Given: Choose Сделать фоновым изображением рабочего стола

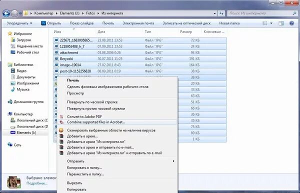Looking at the screenshot, I should (117, 86).
